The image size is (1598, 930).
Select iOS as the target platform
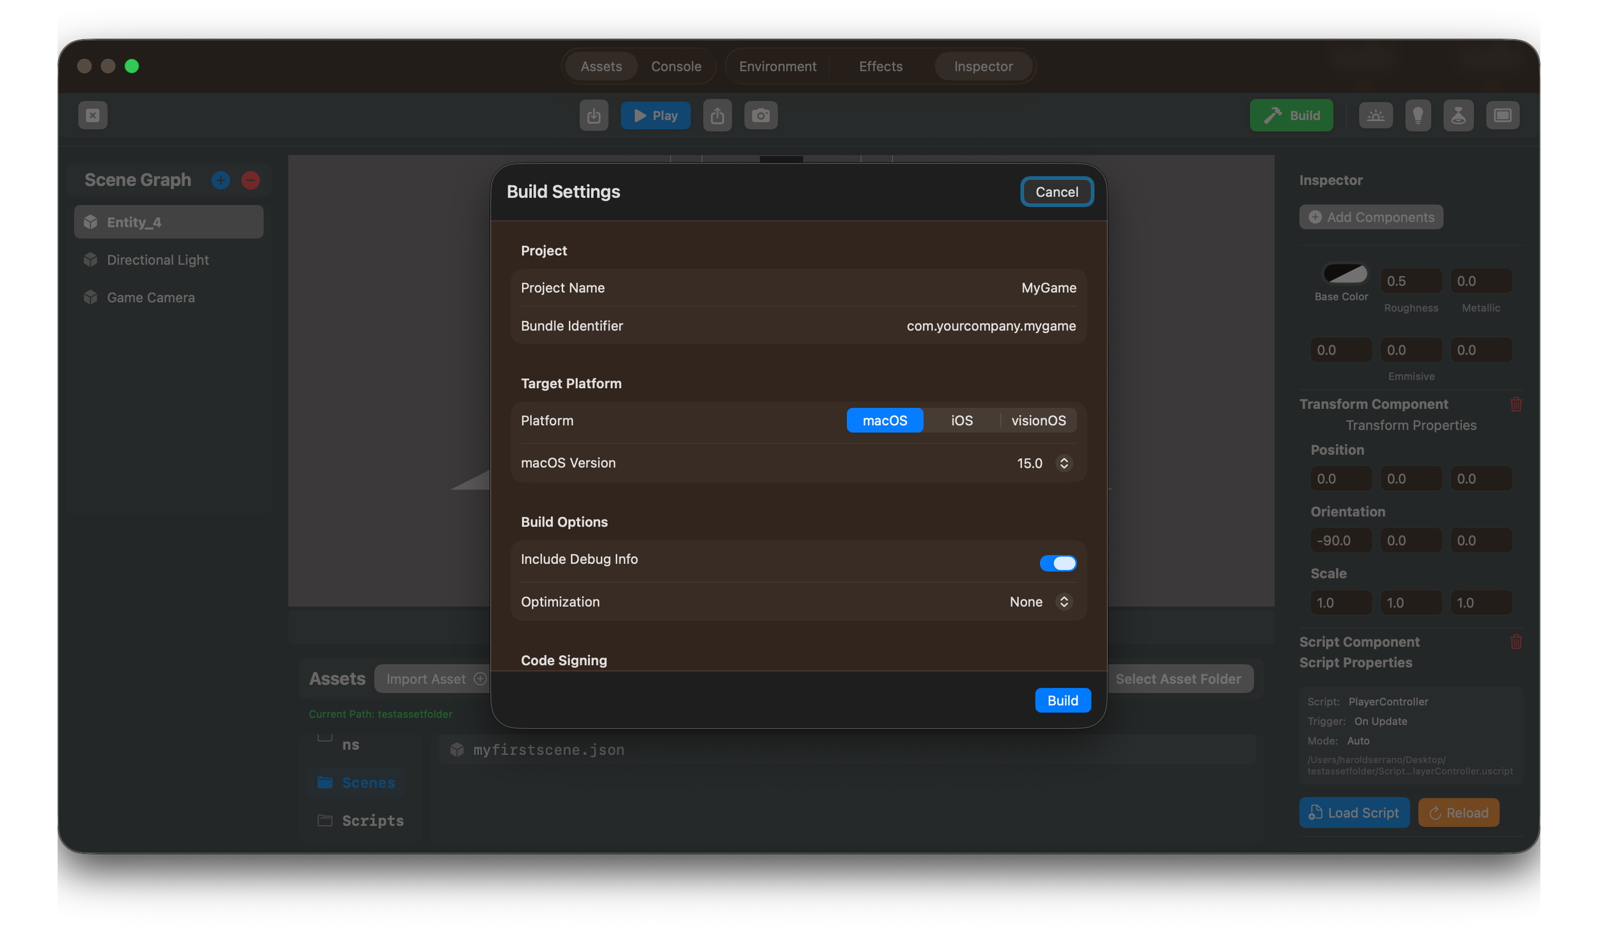tap(961, 420)
